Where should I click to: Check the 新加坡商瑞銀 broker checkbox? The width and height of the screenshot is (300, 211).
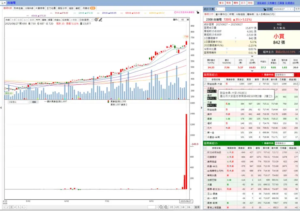click(x=205, y=152)
